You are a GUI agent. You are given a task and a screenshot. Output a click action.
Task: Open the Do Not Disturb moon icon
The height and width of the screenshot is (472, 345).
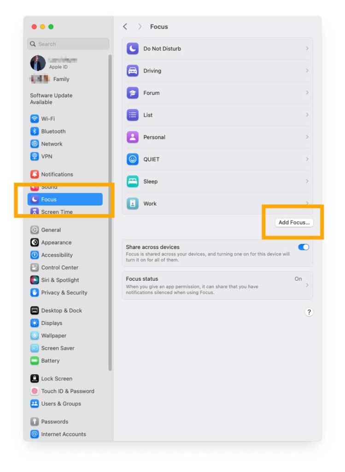point(132,48)
